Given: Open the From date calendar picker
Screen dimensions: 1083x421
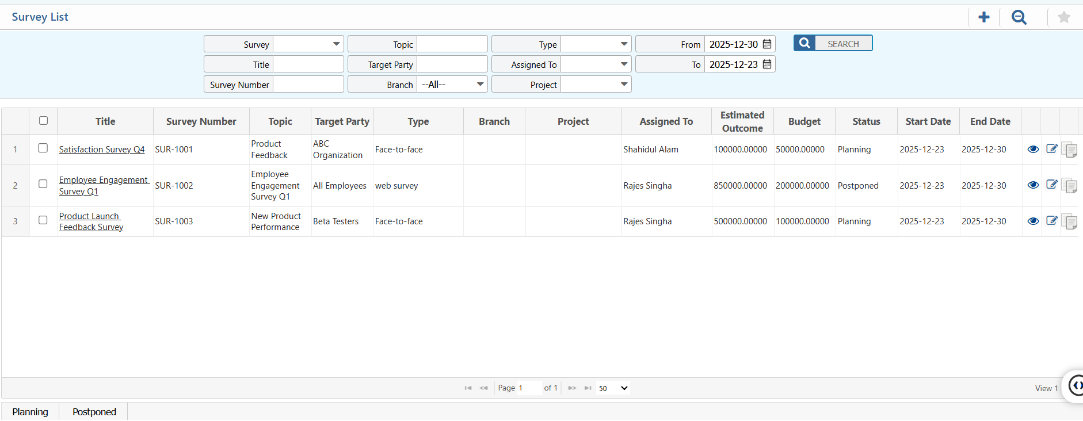Looking at the screenshot, I should (767, 44).
